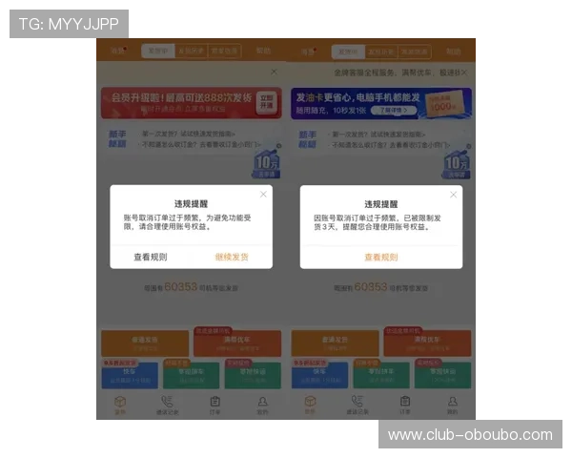Open the blue 发油卡更省心 promotion banner
This screenshot has width=572, height=458.
click(x=381, y=103)
